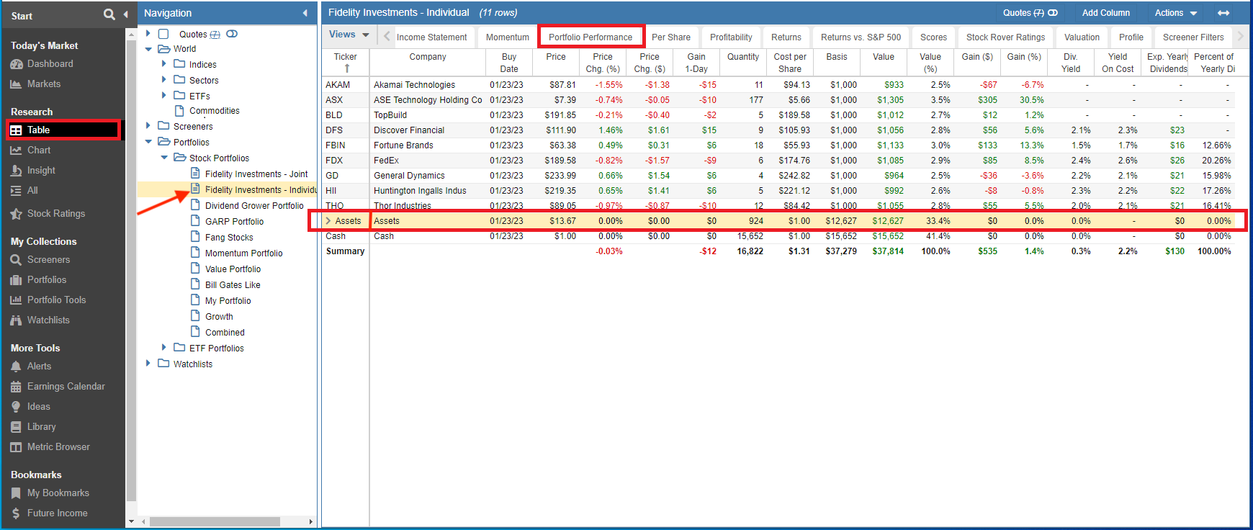The width and height of the screenshot is (1253, 530).
Task: Click the Ticker sort arrow
Action: pos(347,68)
